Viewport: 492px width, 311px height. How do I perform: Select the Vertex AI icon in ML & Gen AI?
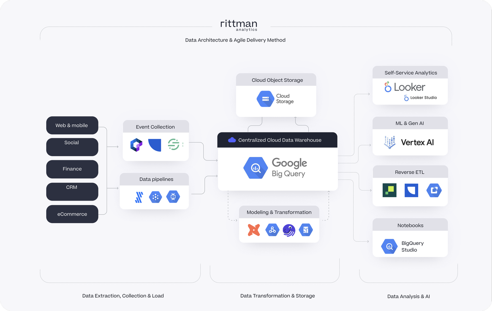click(389, 142)
